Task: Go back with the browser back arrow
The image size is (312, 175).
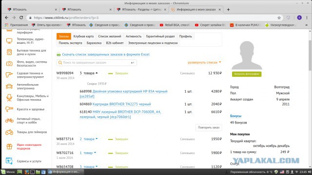Action: [x=6, y=17]
